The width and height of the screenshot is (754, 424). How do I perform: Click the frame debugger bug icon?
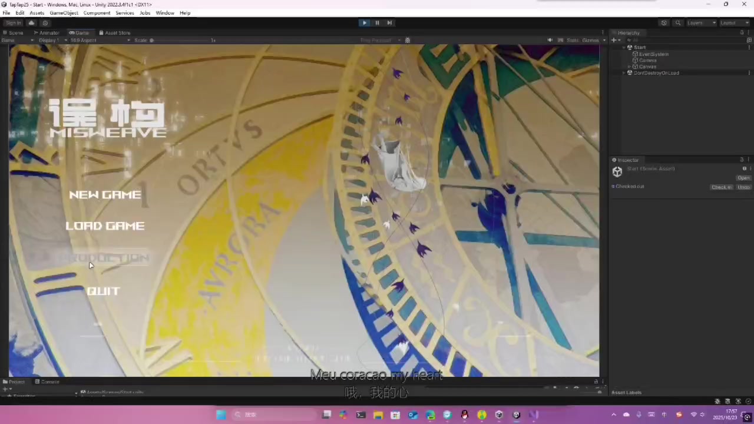[407, 41]
